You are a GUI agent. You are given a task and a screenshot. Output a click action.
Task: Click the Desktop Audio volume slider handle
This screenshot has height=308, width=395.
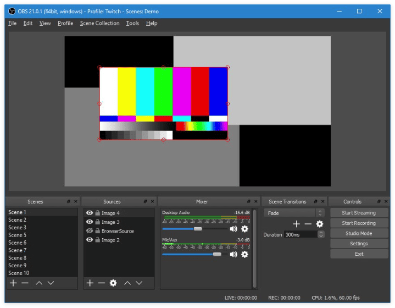pos(198,229)
